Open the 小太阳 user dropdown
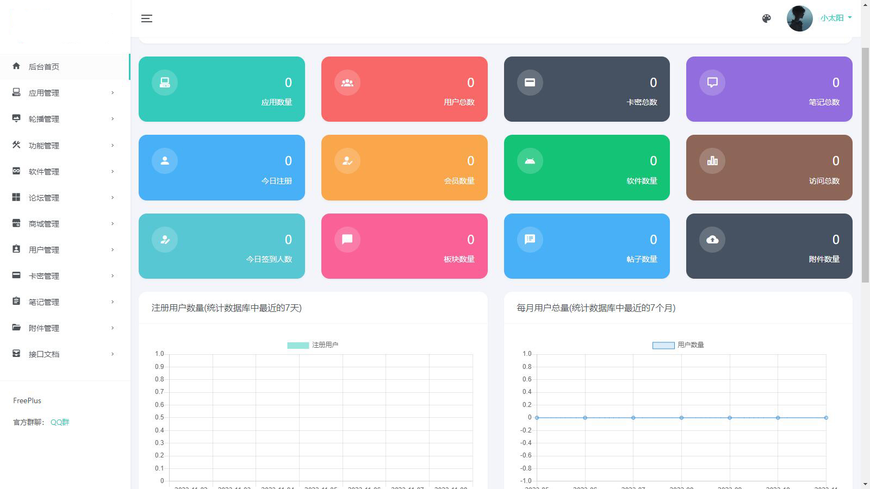The height and width of the screenshot is (489, 870). tap(836, 18)
